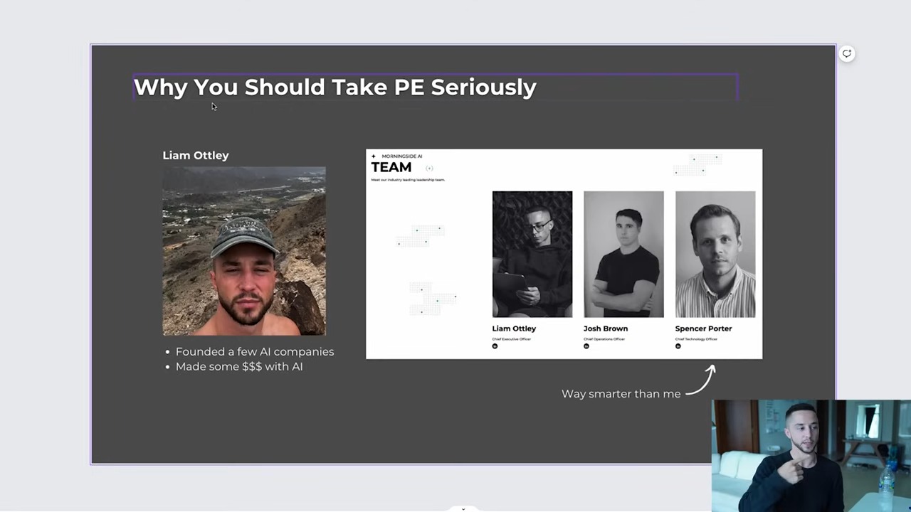The width and height of the screenshot is (911, 512).
Task: Click Josh Brown's team portrait
Action: (623, 254)
